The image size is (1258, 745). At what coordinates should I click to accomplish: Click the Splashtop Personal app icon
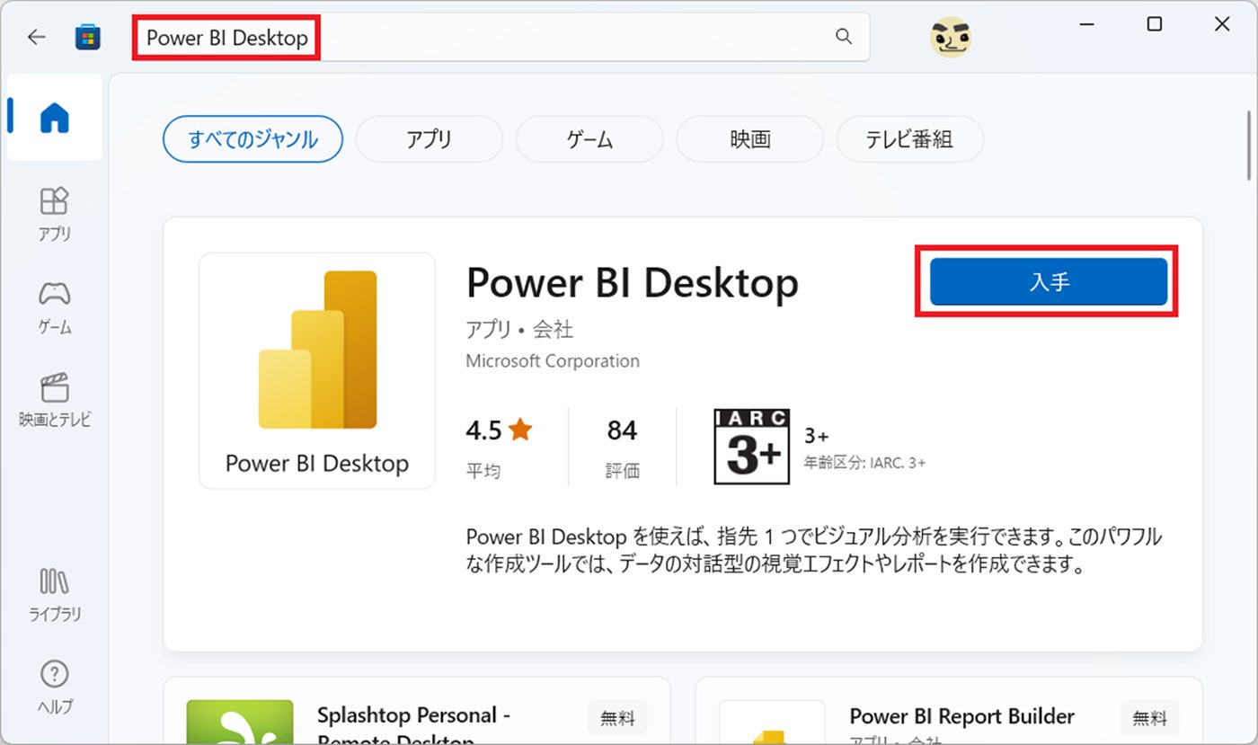(x=240, y=722)
